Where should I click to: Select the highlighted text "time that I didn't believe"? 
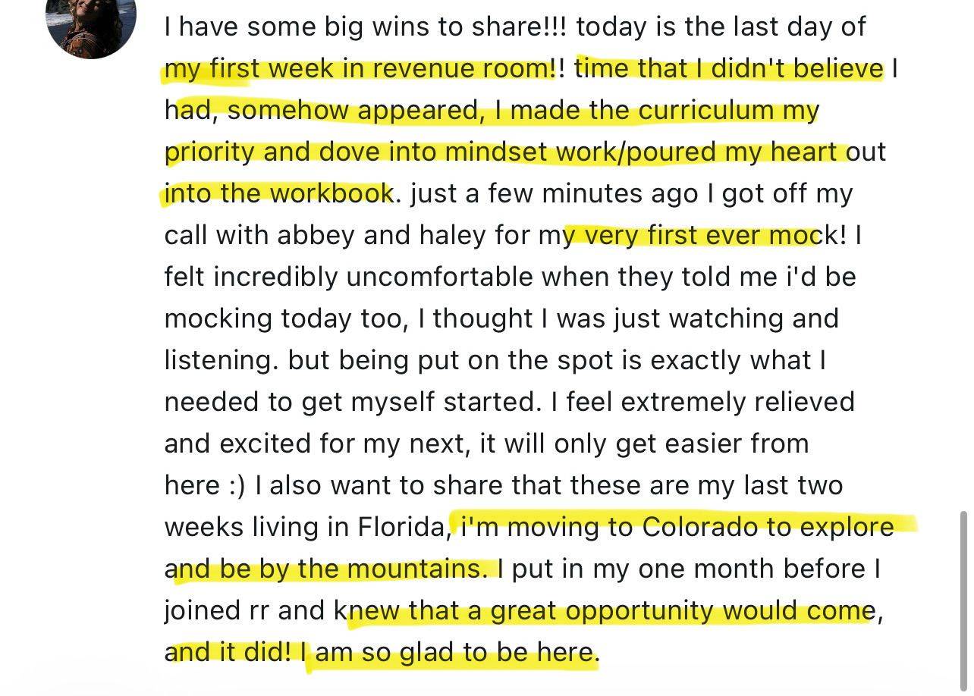730,69
